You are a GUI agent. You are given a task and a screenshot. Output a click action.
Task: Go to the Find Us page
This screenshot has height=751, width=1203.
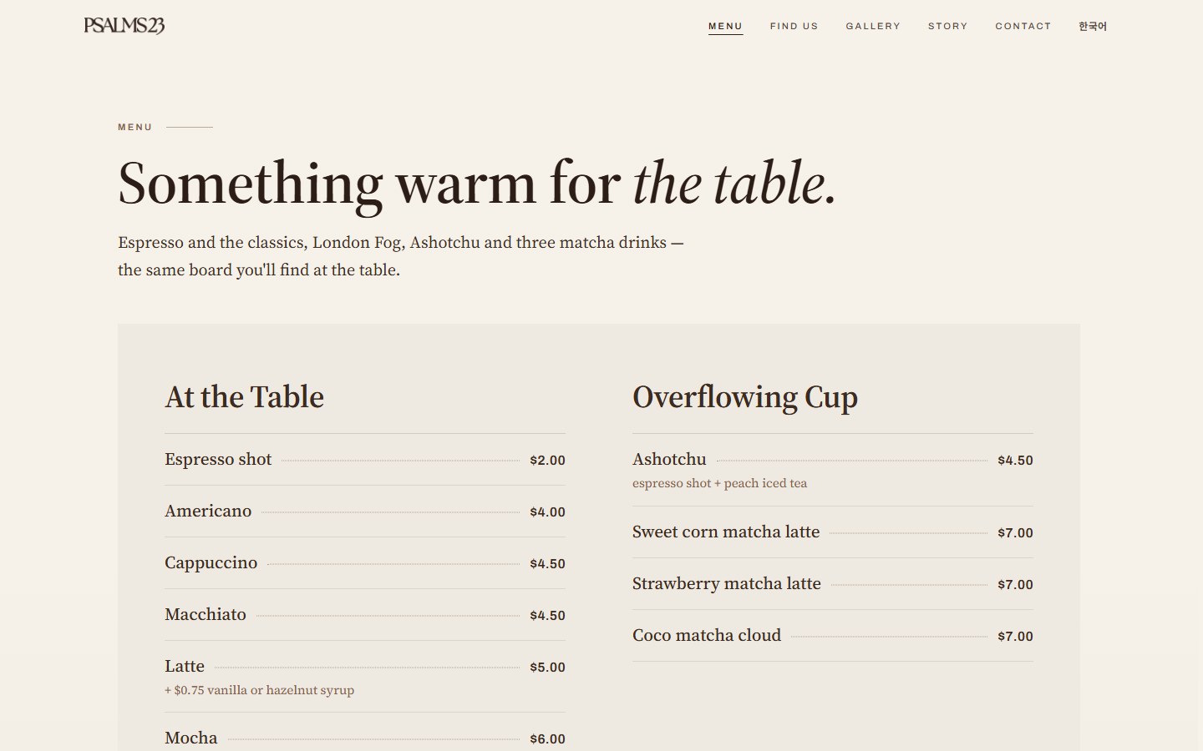click(x=794, y=26)
